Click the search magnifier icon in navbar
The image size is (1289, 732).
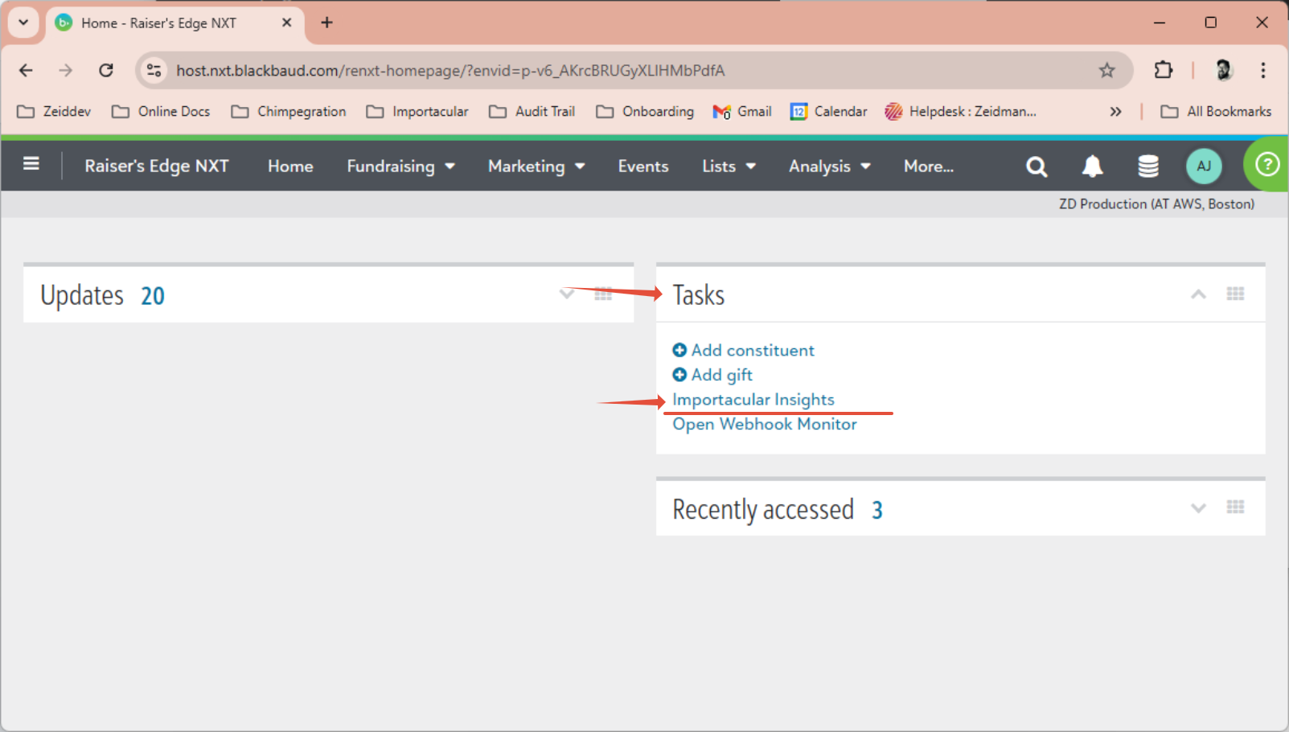[1037, 167]
